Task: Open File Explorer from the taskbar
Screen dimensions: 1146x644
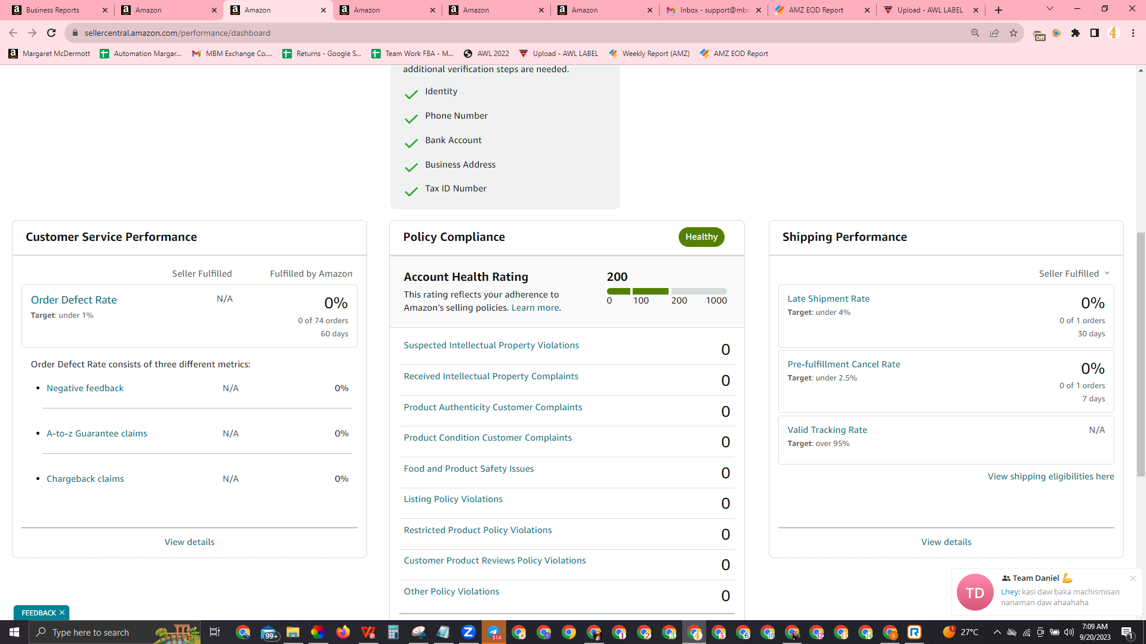Action: coord(292,632)
